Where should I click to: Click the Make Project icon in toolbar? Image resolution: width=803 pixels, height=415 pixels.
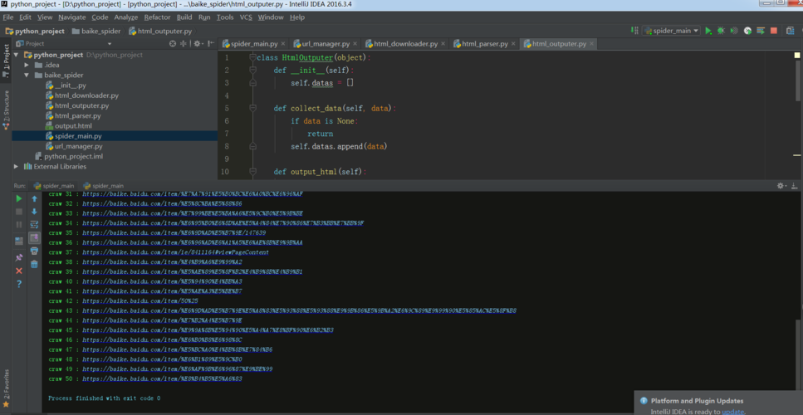[634, 31]
